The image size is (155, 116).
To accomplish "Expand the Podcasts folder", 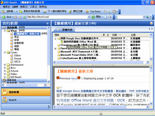I will (5, 71).
